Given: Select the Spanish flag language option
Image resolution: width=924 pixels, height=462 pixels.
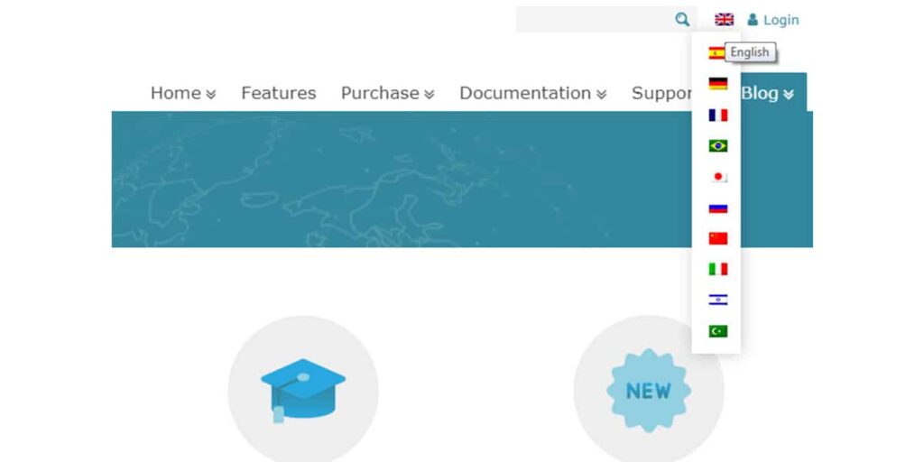Looking at the screenshot, I should (x=716, y=53).
